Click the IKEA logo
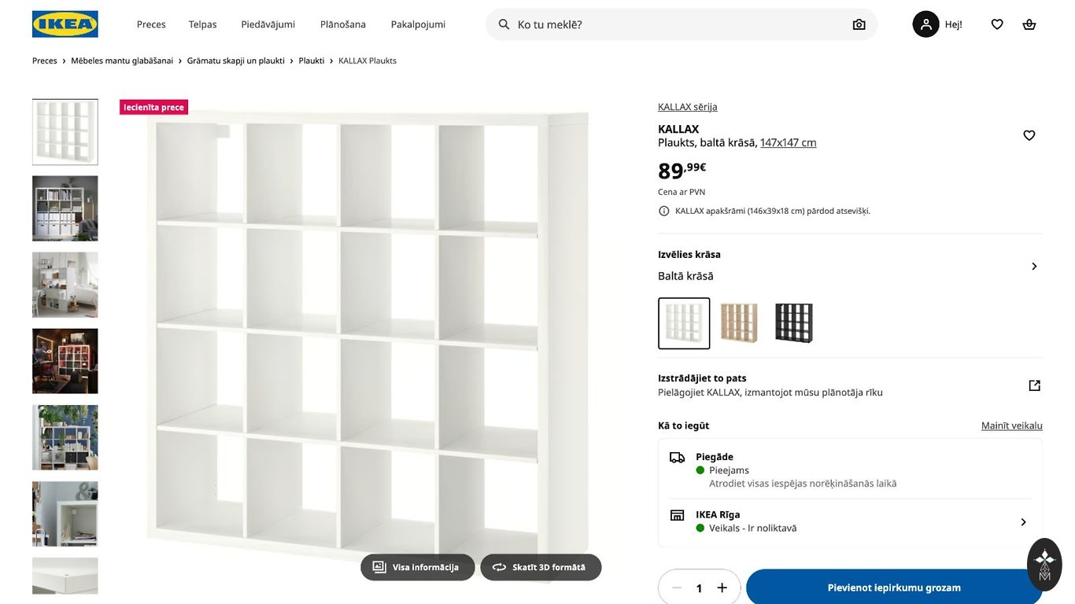 (x=65, y=24)
